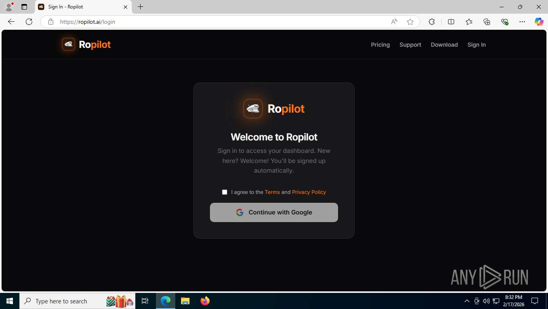Viewport: 548px width, 309px height.
Task: Open Microsoft Edge taskbar icon
Action: (x=166, y=301)
